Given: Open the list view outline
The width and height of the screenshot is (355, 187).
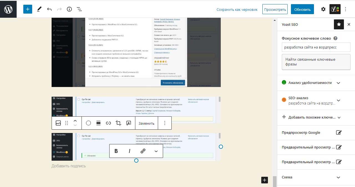Looking at the screenshot, I should tap(79, 9).
